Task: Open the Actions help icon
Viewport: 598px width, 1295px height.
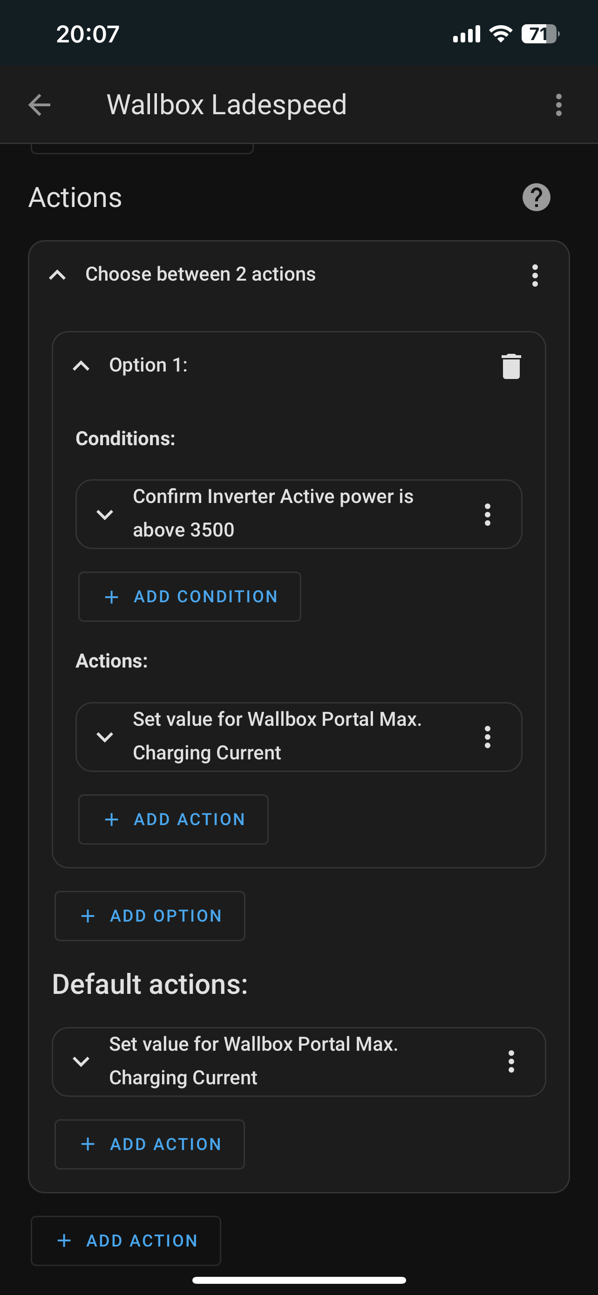Action: pos(536,197)
